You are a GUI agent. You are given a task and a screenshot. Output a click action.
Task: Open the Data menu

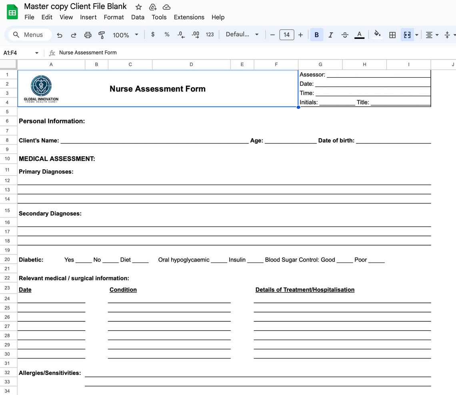click(x=138, y=17)
